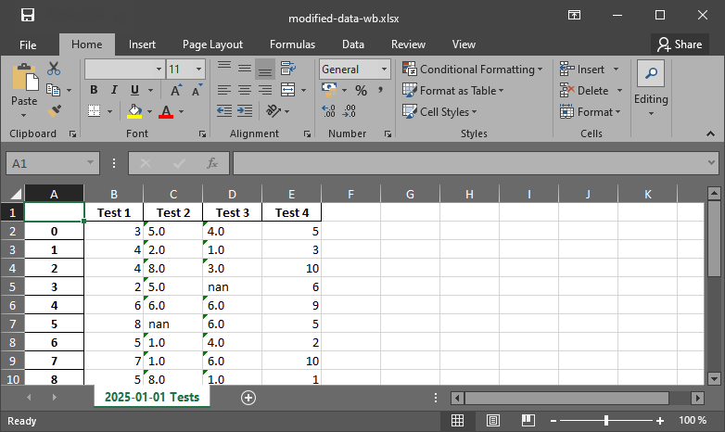Open the General number format dropdown
The image size is (725, 432).
[x=384, y=69]
